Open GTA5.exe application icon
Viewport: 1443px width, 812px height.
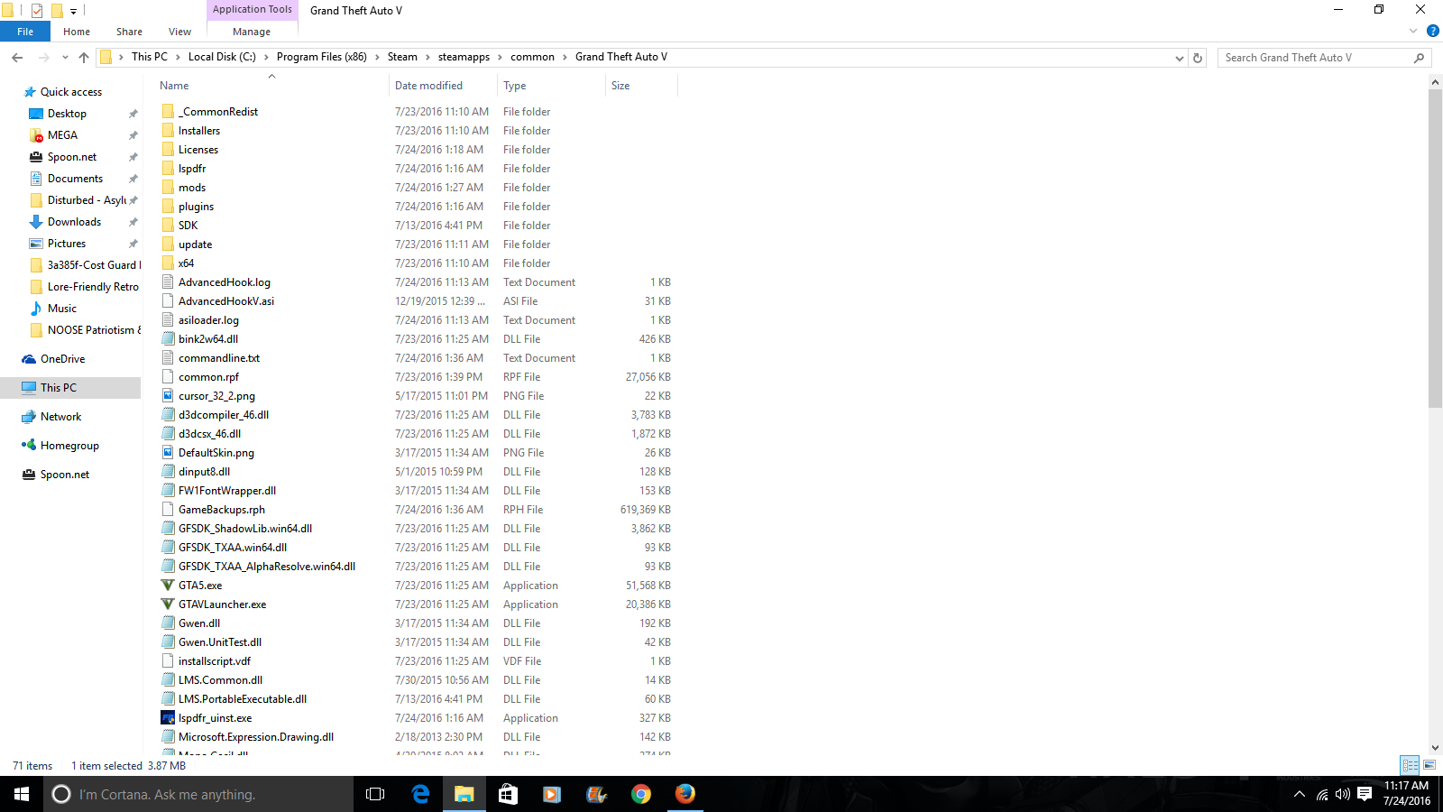(x=168, y=586)
